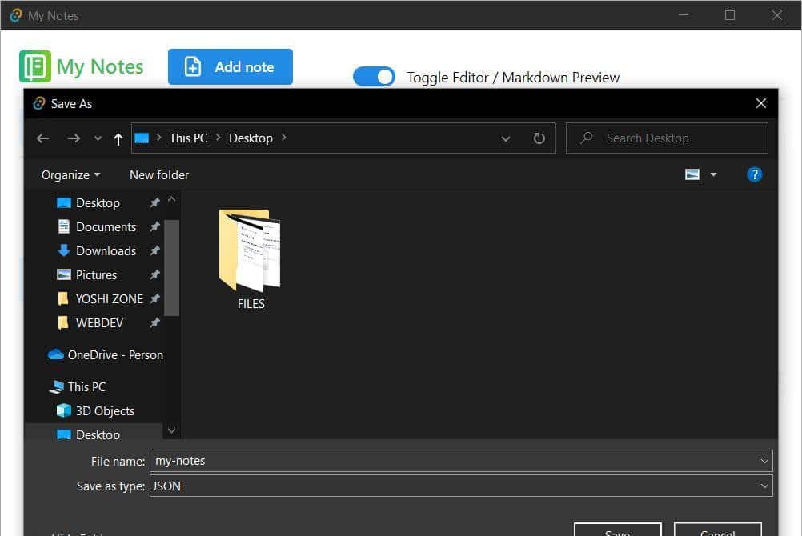Change the view layout icon
Screen dimensions: 802x536
(x=693, y=174)
